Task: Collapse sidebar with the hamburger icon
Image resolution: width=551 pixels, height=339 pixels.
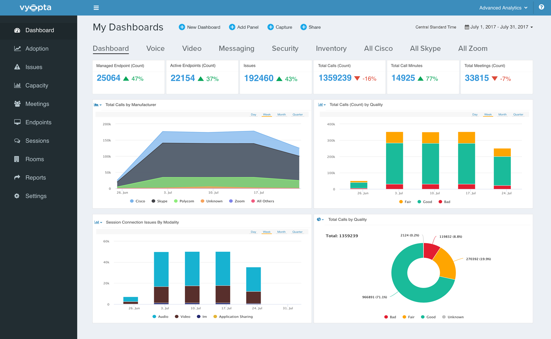Action: coord(96,7)
